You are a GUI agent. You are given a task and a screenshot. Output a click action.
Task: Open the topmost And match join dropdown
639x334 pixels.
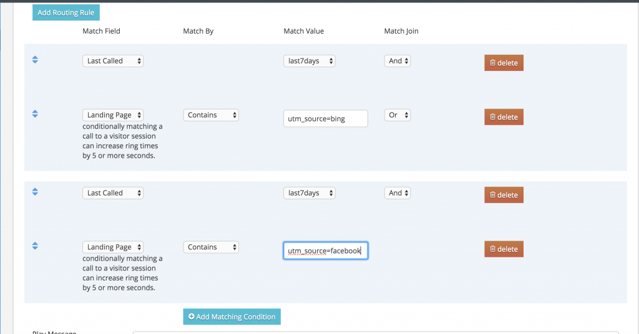398,61
